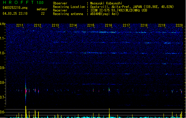Click the 2218 time marker
Screen dimensions: 186x118
144,25
